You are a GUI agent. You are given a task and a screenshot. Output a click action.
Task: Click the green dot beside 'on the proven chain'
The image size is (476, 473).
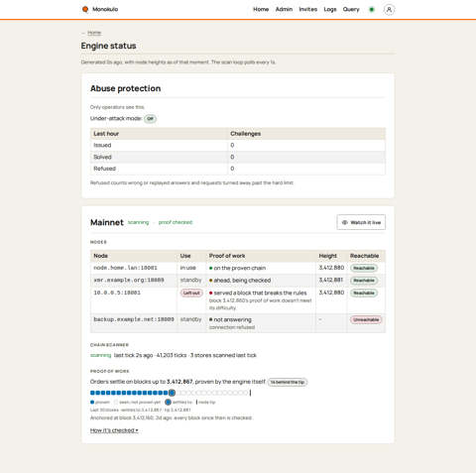click(211, 268)
